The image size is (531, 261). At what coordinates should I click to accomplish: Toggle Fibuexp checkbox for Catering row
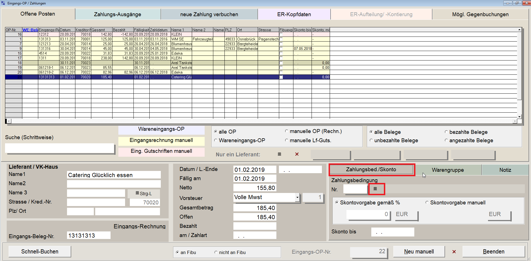coord(281,77)
